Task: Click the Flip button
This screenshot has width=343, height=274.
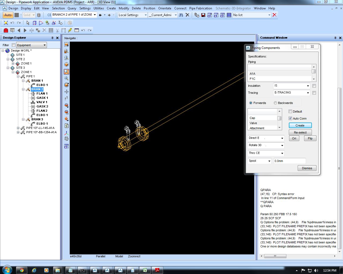Action: coord(310,138)
